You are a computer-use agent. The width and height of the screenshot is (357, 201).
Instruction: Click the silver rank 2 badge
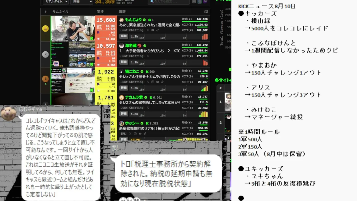pyautogui.click(x=45, y=54)
